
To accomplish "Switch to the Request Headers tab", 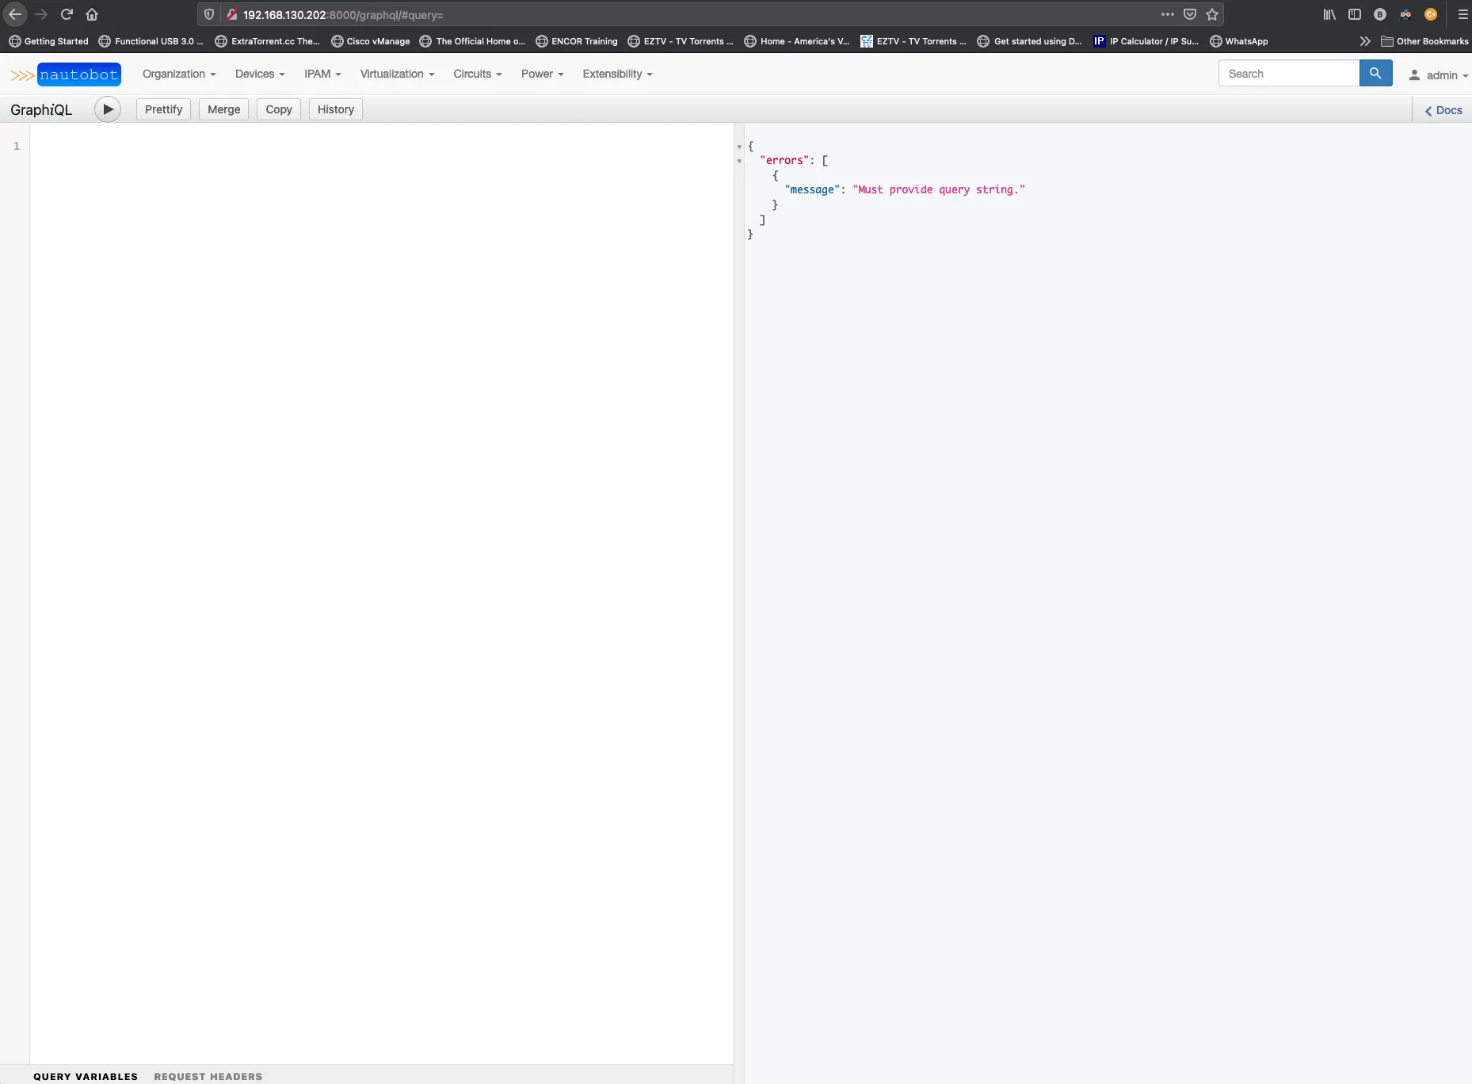I will point(208,1076).
